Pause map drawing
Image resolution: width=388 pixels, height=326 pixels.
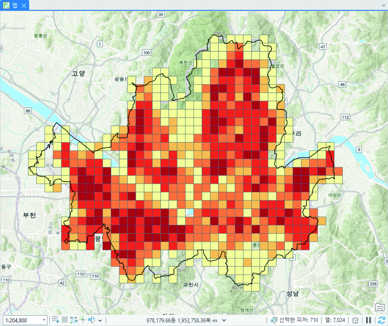368,320
